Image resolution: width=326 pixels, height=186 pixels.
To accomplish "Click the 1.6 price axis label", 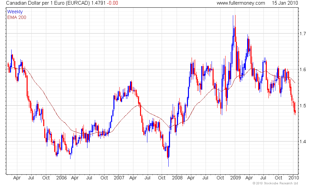I will pyautogui.click(x=303, y=70).
